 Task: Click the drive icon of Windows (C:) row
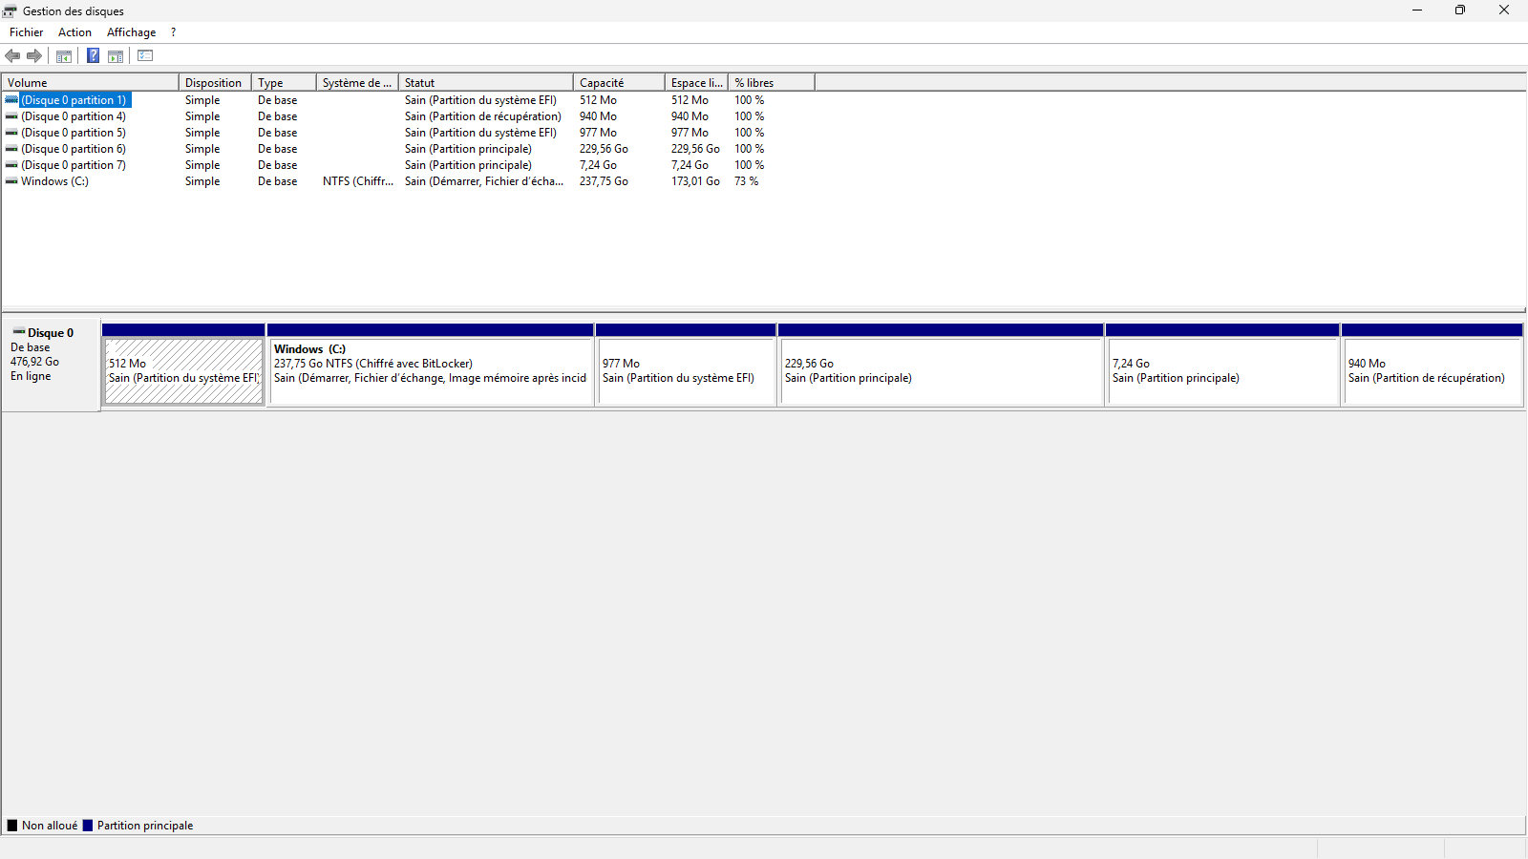click(x=11, y=181)
